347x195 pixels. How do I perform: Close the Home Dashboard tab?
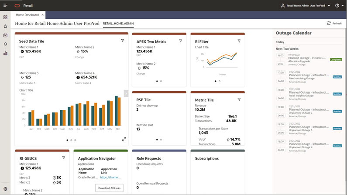click(x=42, y=15)
